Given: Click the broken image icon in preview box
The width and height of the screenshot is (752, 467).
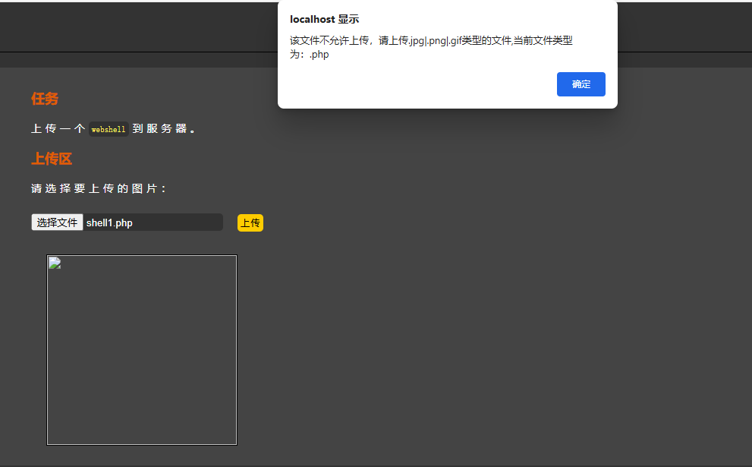Looking at the screenshot, I should 55,263.
